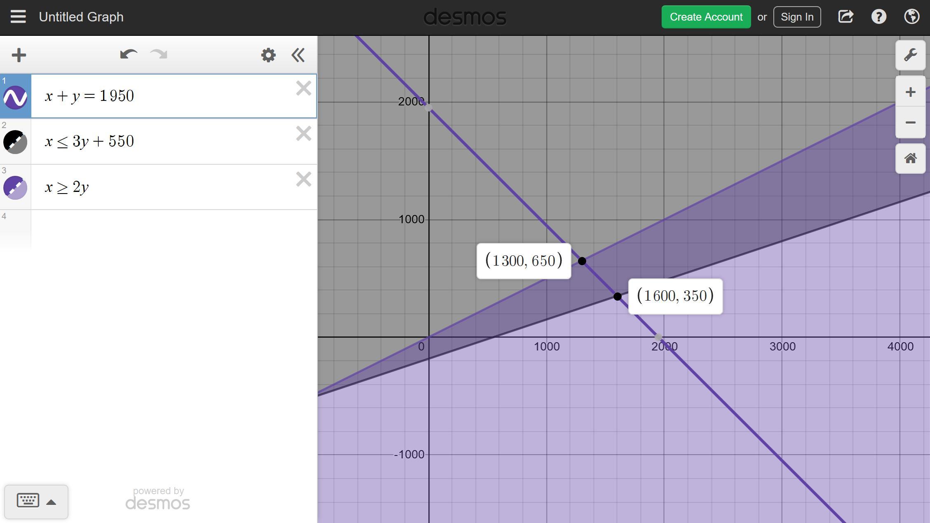
Task: Open the expression list settings gear
Action: pos(268,55)
